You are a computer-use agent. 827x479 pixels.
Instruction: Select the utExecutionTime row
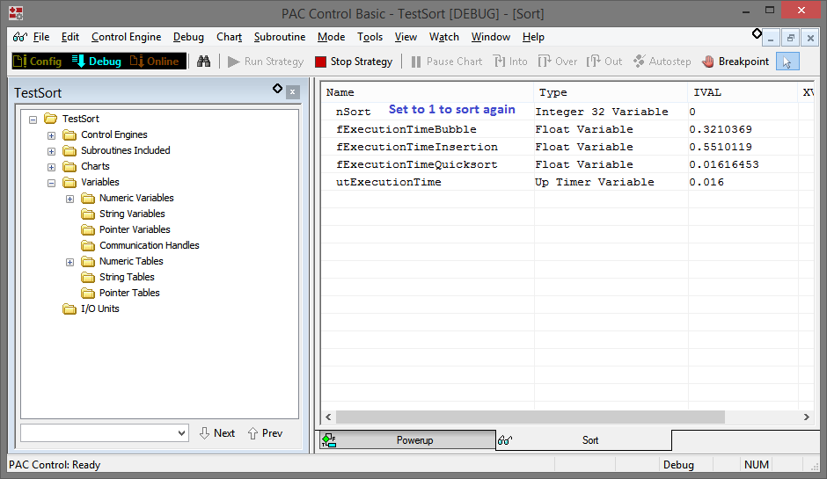coord(567,182)
